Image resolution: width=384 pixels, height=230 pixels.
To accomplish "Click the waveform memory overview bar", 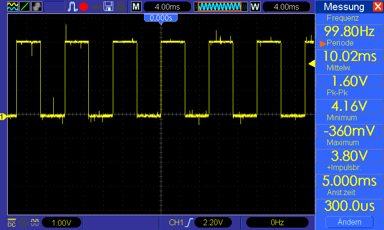I will coord(221,7).
